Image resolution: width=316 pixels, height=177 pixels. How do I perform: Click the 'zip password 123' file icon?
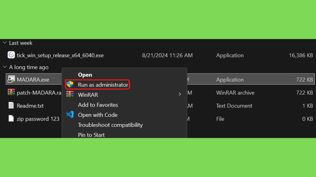11,118
